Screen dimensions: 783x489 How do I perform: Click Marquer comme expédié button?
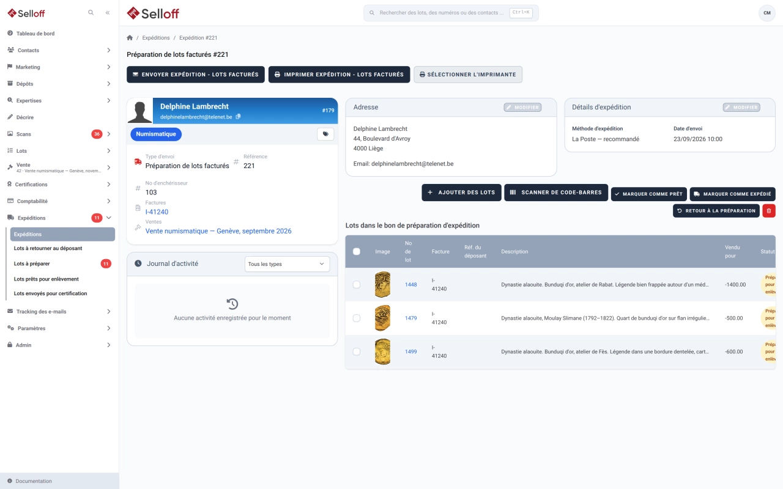click(733, 194)
